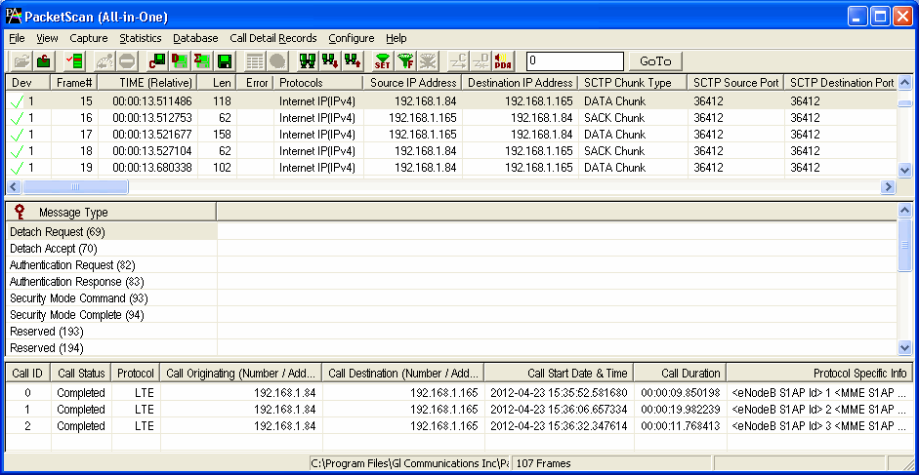
Task: Click the PDA analysis toolbar icon
Action: click(502, 60)
